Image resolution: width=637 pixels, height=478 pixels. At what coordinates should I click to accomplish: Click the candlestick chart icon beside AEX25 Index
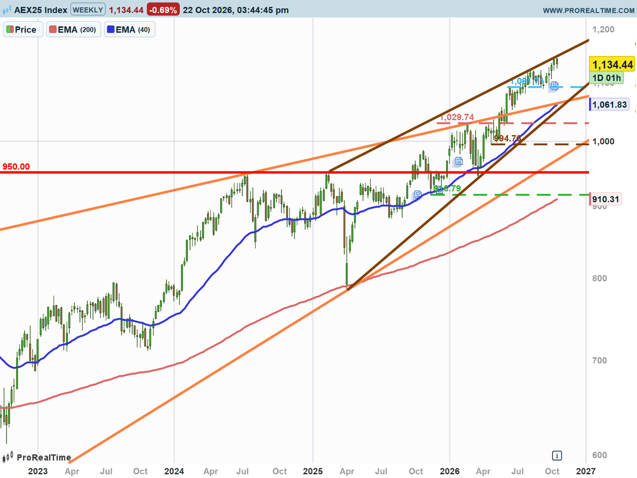(x=7, y=10)
